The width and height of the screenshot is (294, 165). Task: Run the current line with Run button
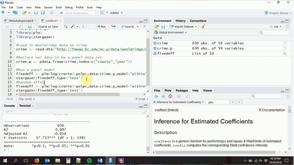(x=101, y=27)
